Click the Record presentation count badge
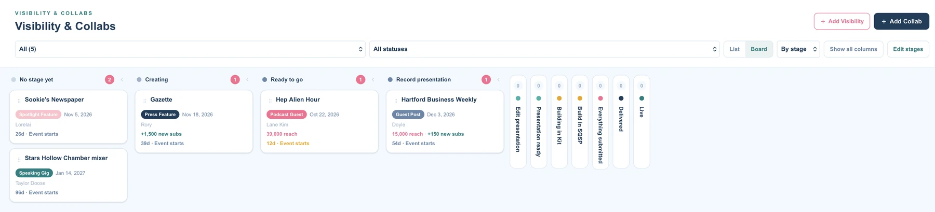Viewport: 935px width, 212px height. (x=486, y=80)
